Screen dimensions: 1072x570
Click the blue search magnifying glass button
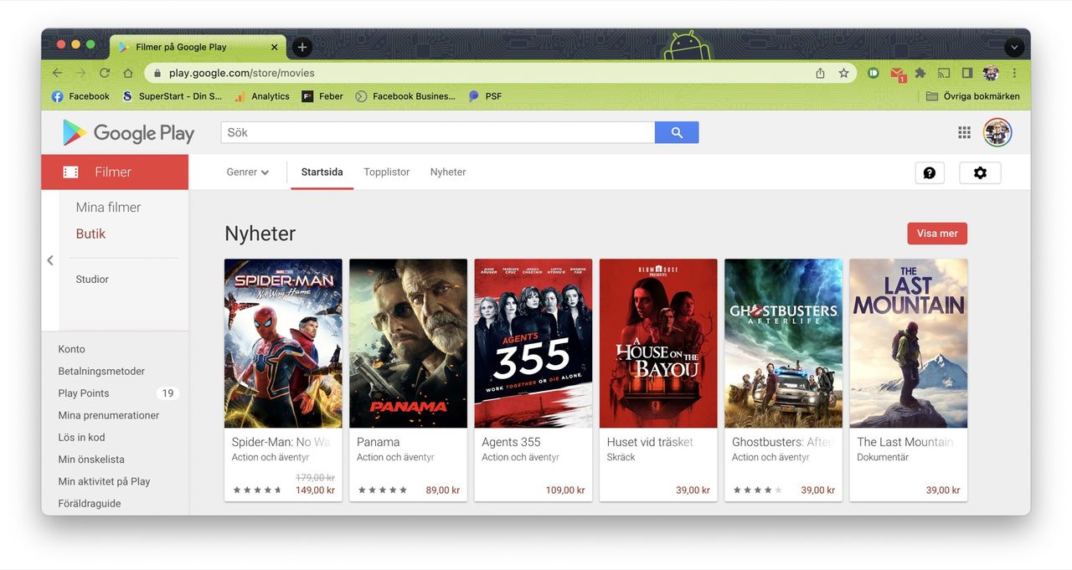coord(677,131)
